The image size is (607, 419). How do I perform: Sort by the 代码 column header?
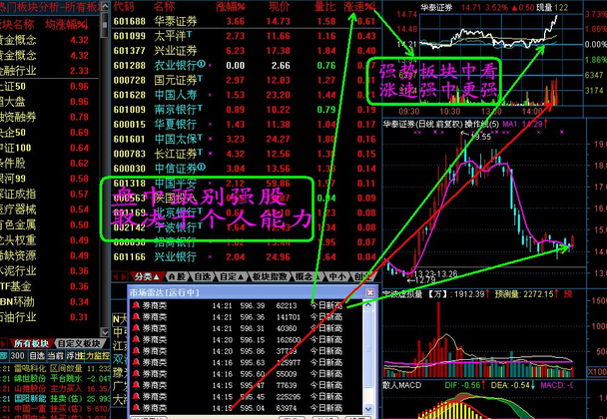click(124, 6)
